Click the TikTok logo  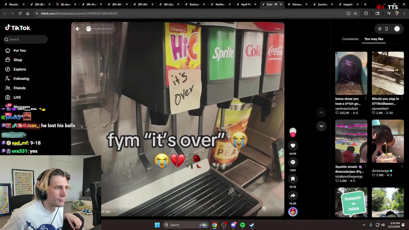click(x=18, y=28)
